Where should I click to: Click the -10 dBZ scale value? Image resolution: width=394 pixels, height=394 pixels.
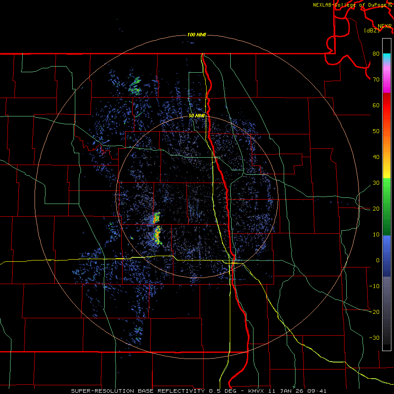(x=374, y=286)
